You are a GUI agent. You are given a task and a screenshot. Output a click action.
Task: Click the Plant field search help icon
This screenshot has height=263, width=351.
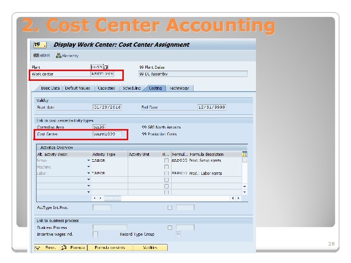106,67
